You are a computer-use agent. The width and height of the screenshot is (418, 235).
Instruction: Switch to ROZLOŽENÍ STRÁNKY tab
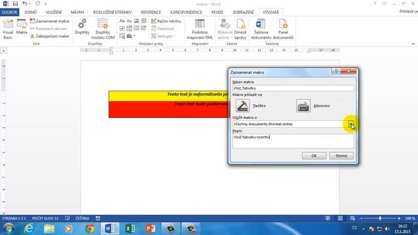[112, 12]
